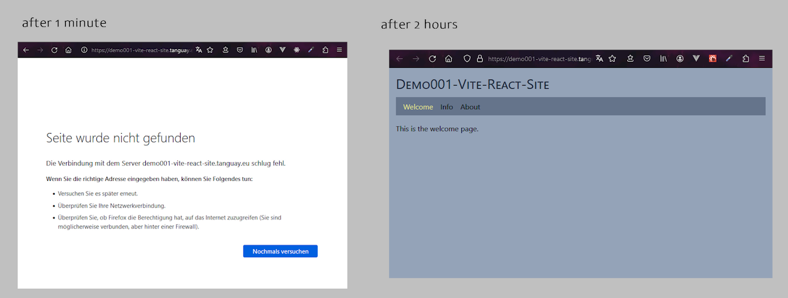Save to Pocket in Demo001 site browser
Screen dimensions: 788x298
[647, 58]
